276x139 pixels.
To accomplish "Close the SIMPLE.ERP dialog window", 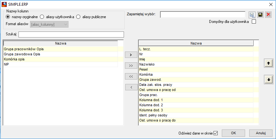I will tap(271, 4).
